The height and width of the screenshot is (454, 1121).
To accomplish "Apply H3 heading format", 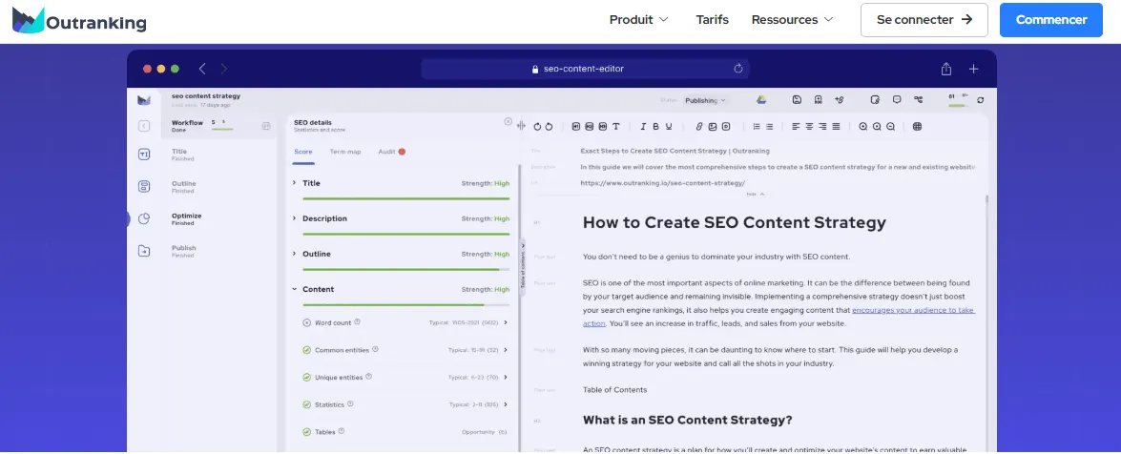I will tap(603, 127).
